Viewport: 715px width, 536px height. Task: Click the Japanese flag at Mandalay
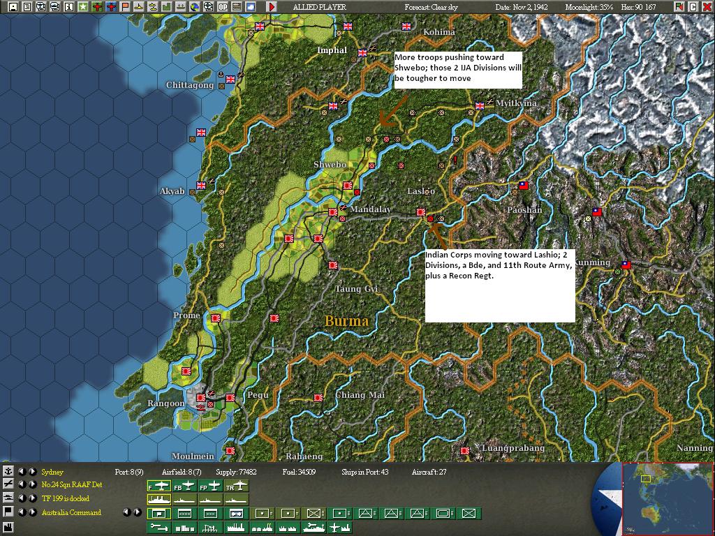[x=333, y=212]
